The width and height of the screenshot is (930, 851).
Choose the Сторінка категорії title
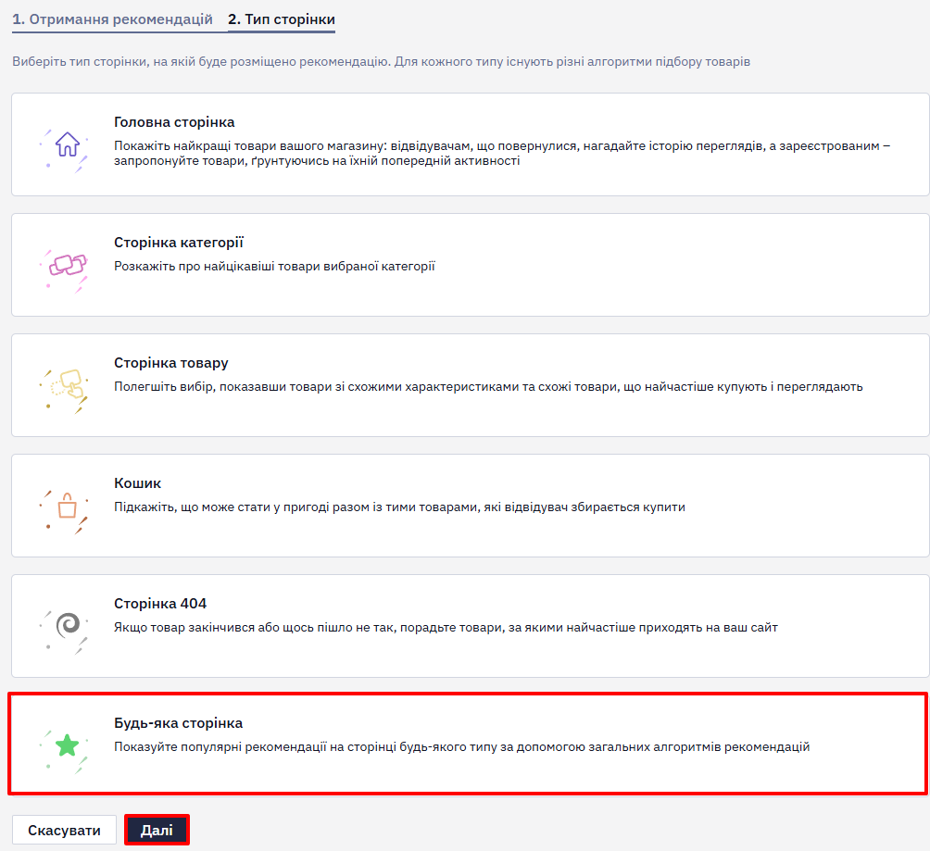[179, 243]
